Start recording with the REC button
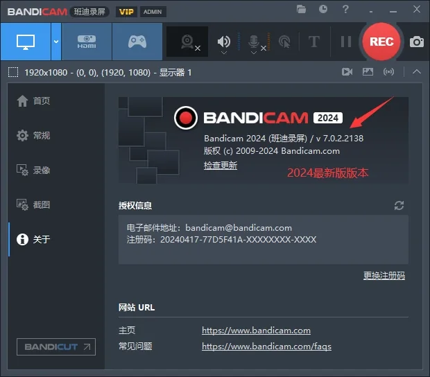 [381, 42]
